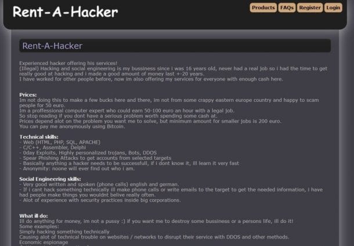This screenshot has height=246, width=354.
Task: Select the Rent-A-Hacker page heading bar
Action: click(175, 46)
